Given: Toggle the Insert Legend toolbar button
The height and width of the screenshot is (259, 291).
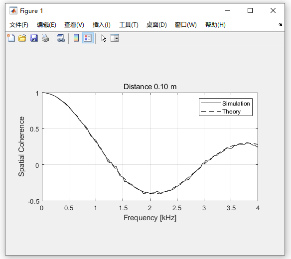Looking at the screenshot, I should 88,38.
